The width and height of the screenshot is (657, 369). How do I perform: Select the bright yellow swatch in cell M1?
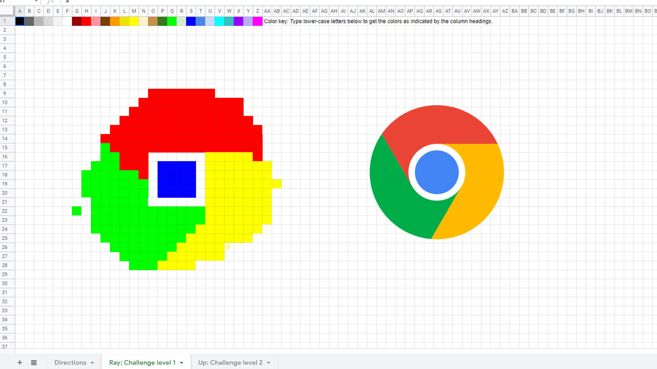coord(134,21)
